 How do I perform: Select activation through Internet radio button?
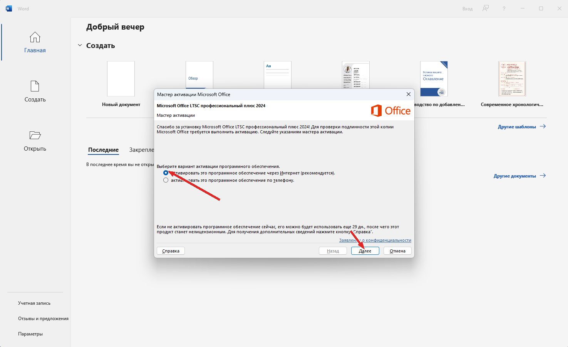[166, 173]
